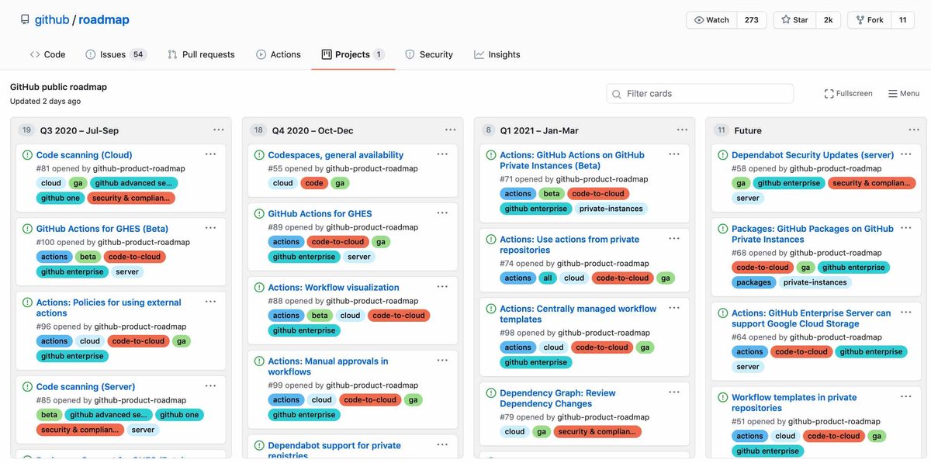Open card menu for Actions: Centrally managed workflow templates
This screenshot has height=463, width=931.
(674, 308)
